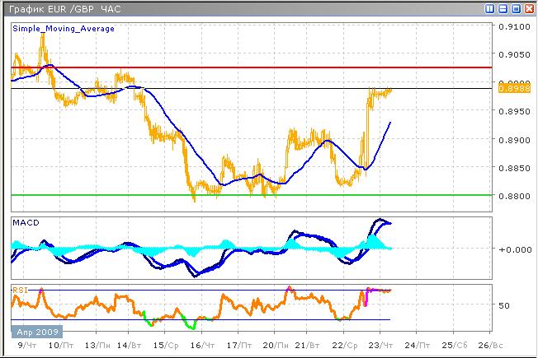The height and width of the screenshot is (358, 538).
Task: Click the RSI indicator label
Action: point(21,289)
